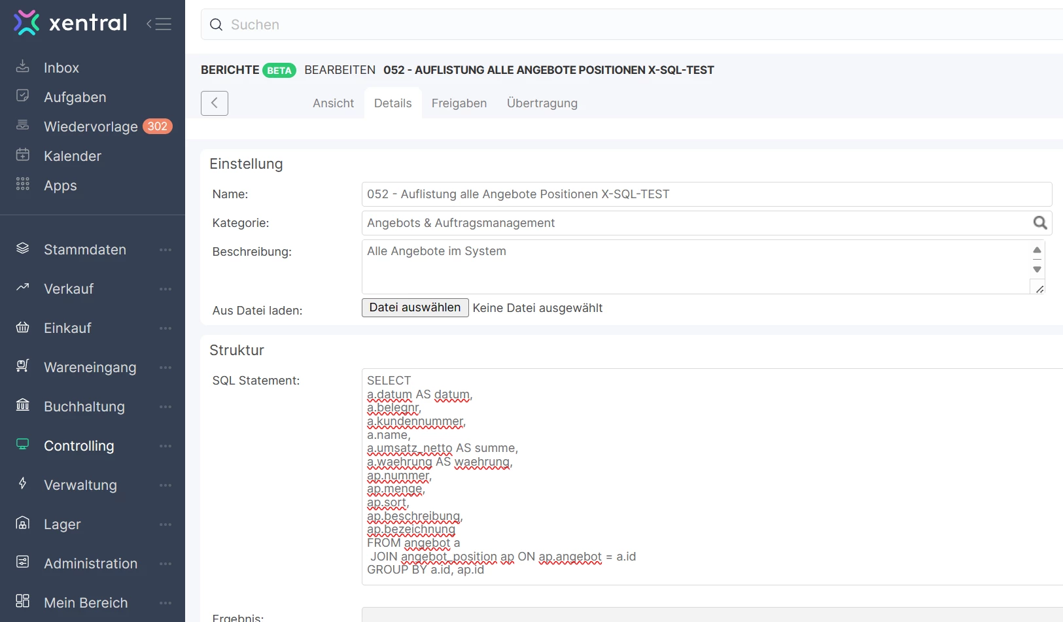This screenshot has height=622, width=1063.
Task: Switch to the Freigaben tab
Action: pyautogui.click(x=459, y=103)
